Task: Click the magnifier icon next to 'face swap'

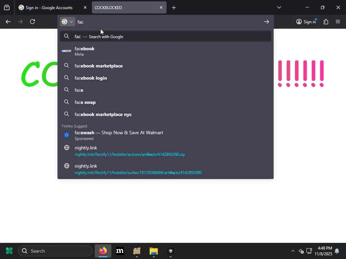Action: 67,102
